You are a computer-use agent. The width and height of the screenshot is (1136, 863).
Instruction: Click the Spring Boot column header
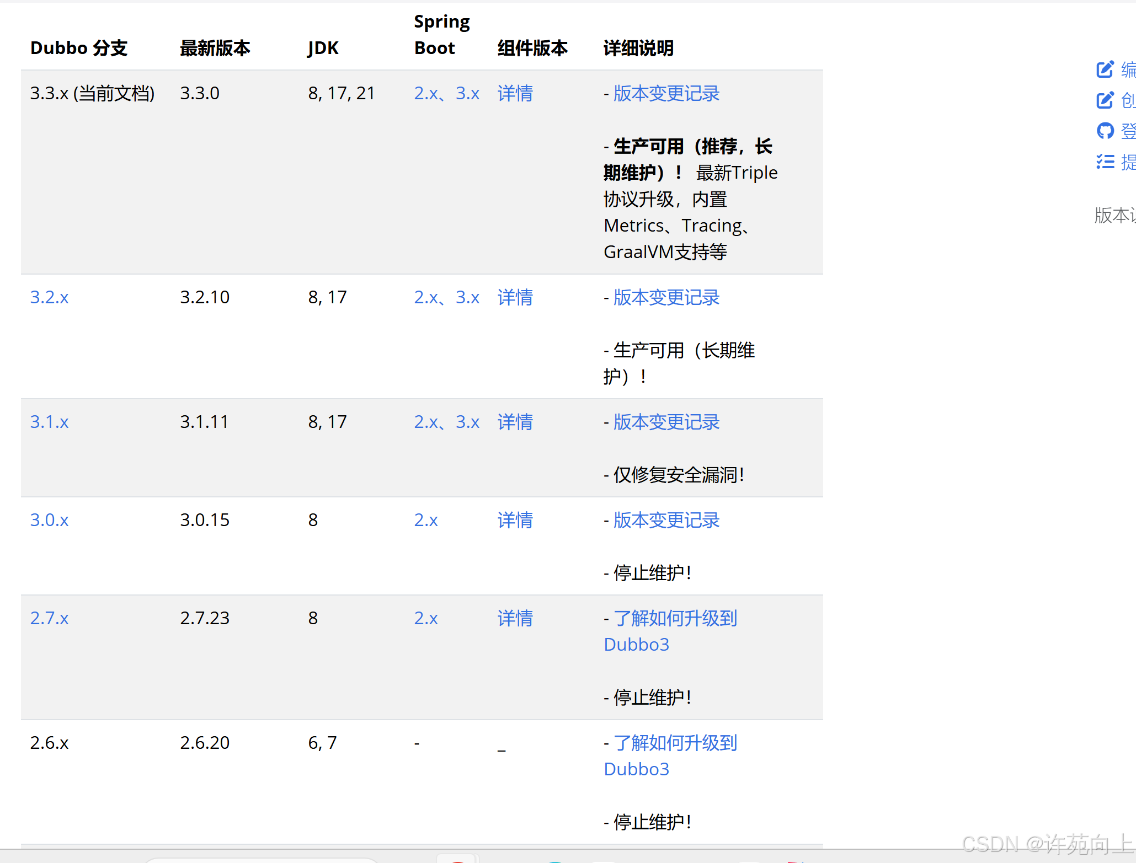(442, 35)
